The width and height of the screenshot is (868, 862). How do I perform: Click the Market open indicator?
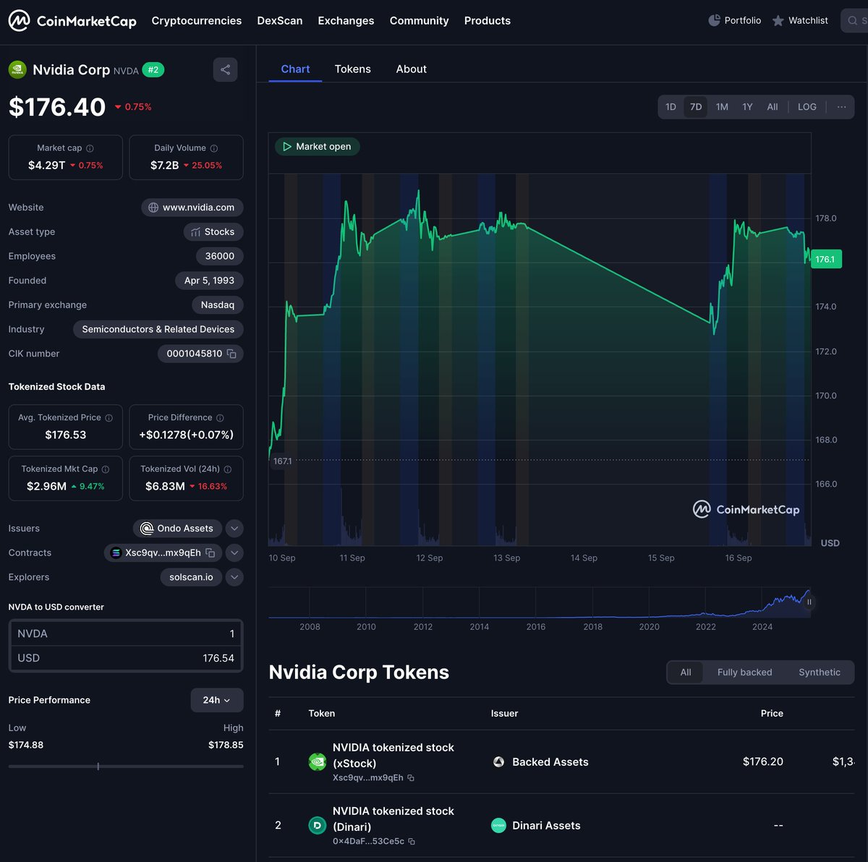pos(318,146)
